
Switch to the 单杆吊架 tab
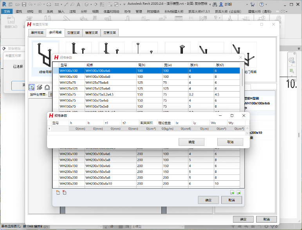tap(37, 33)
